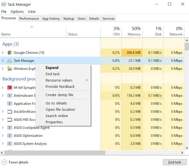Expand the Antimalware Service process
This screenshot has width=189, height=168.
click(3, 95)
